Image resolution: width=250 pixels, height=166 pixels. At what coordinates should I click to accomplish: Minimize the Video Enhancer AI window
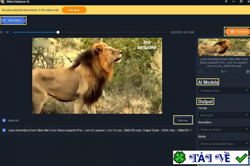tap(233, 2)
